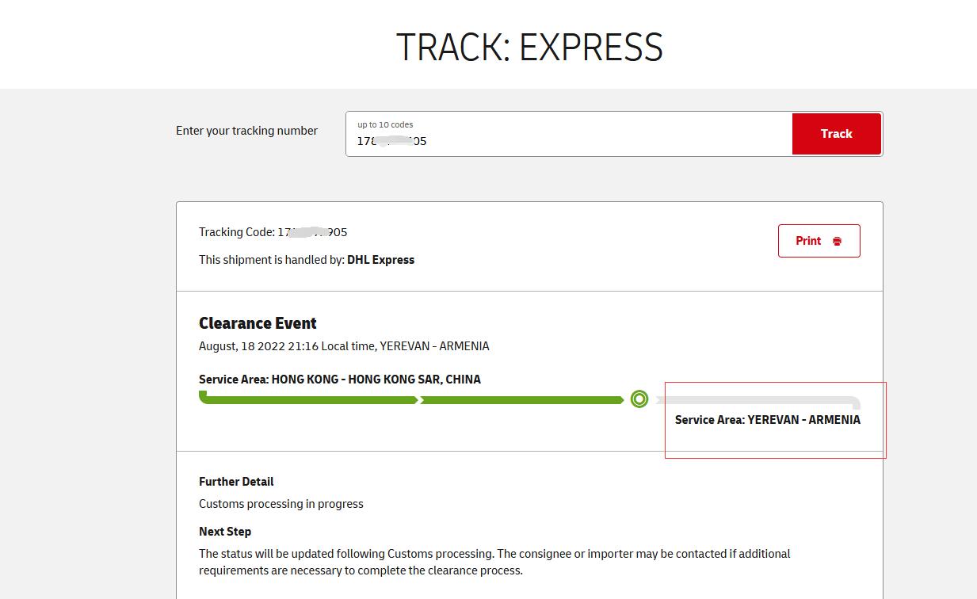Click the 'up to 10 codes' hint
977x599 pixels.
[x=385, y=124]
